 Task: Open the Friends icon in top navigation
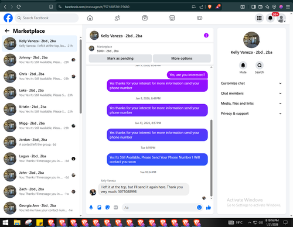[117, 18]
